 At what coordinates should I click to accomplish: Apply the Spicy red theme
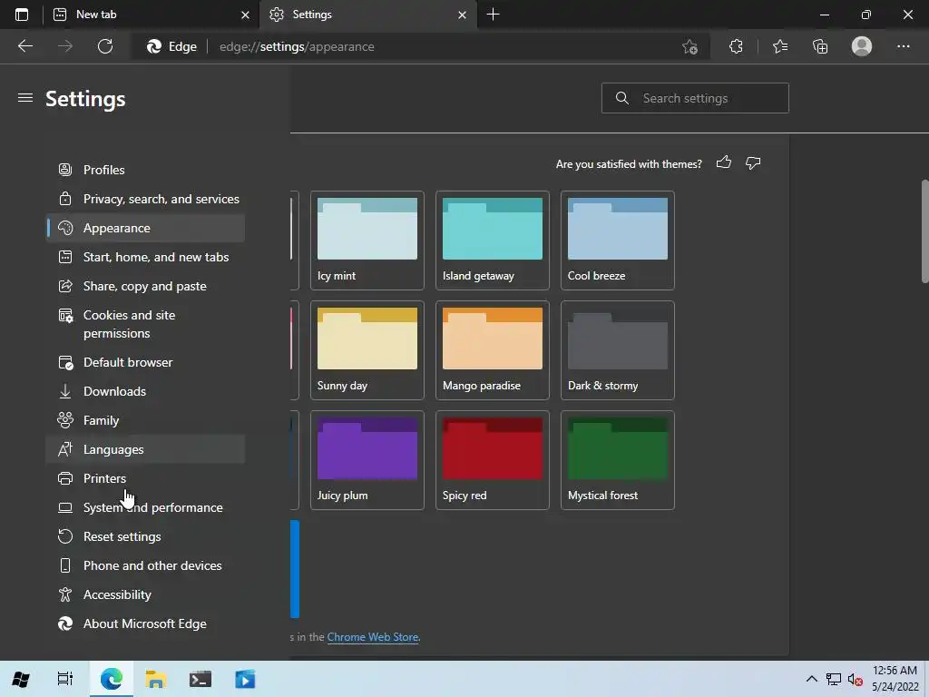coord(493,460)
